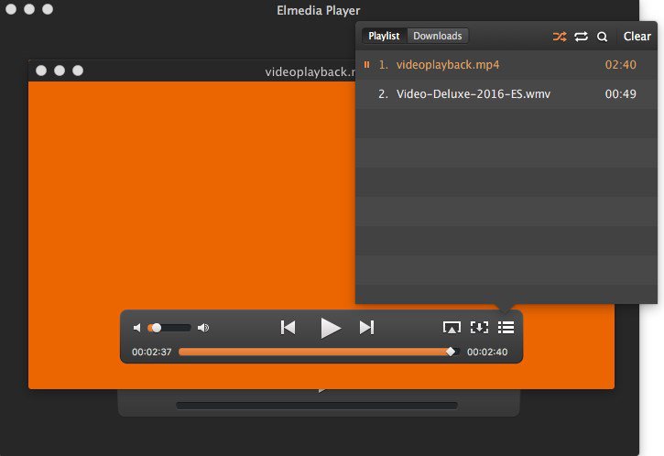The height and width of the screenshot is (456, 664).
Task: Switch to the Downloads tab
Action: 437,37
